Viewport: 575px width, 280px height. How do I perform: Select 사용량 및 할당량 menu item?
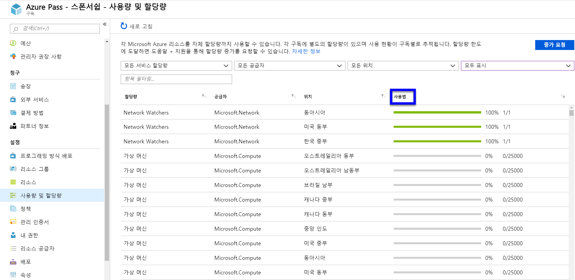(52, 195)
